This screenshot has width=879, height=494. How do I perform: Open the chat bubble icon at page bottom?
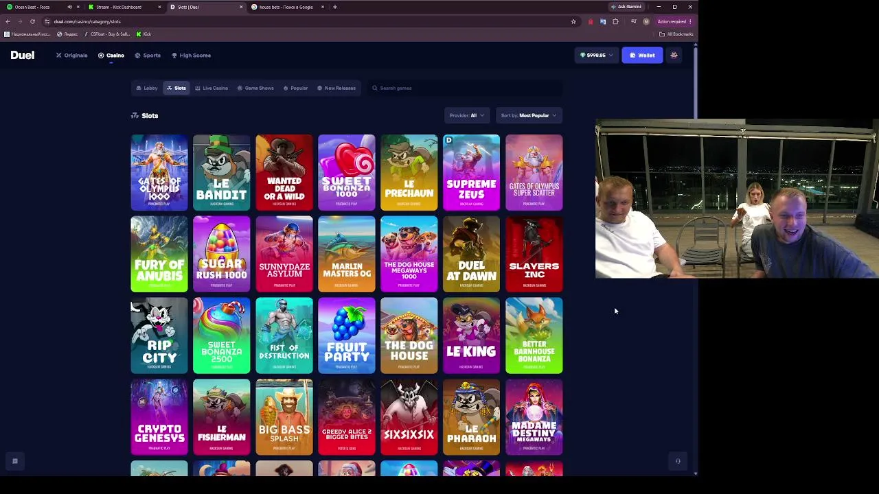point(14,461)
